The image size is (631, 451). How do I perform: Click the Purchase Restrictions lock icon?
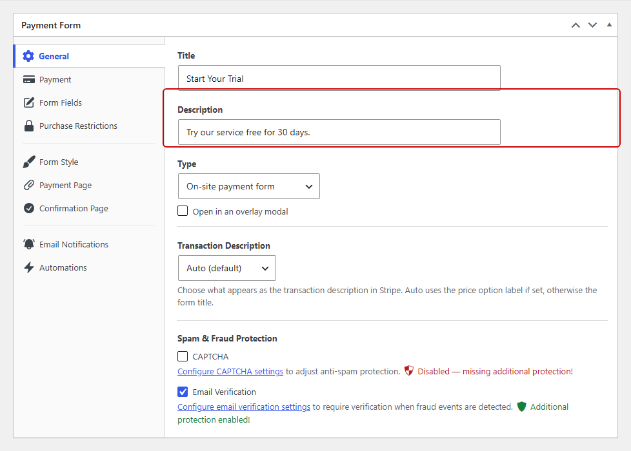coord(29,126)
